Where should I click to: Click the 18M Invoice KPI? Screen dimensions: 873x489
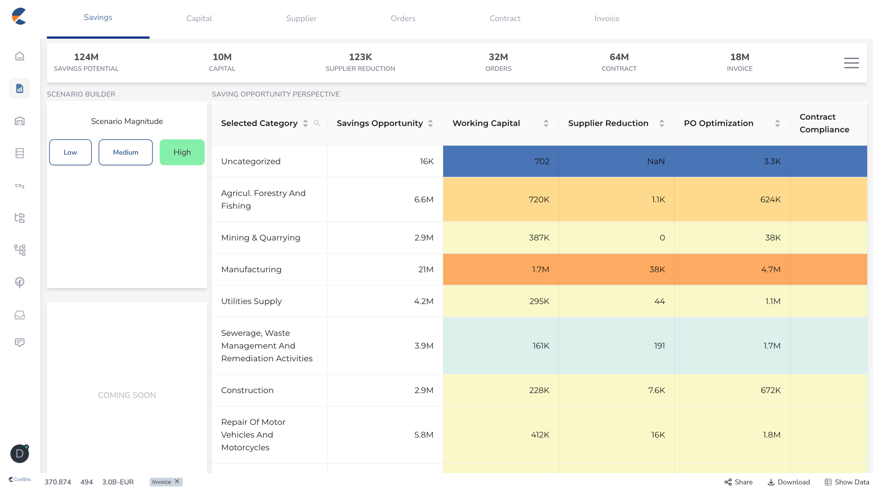click(x=739, y=62)
